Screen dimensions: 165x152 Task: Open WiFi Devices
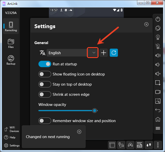[11, 129]
